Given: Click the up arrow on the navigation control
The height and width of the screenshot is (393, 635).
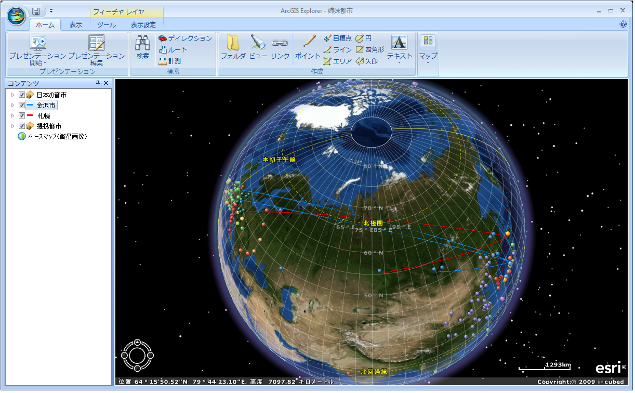Looking at the screenshot, I should [137, 343].
